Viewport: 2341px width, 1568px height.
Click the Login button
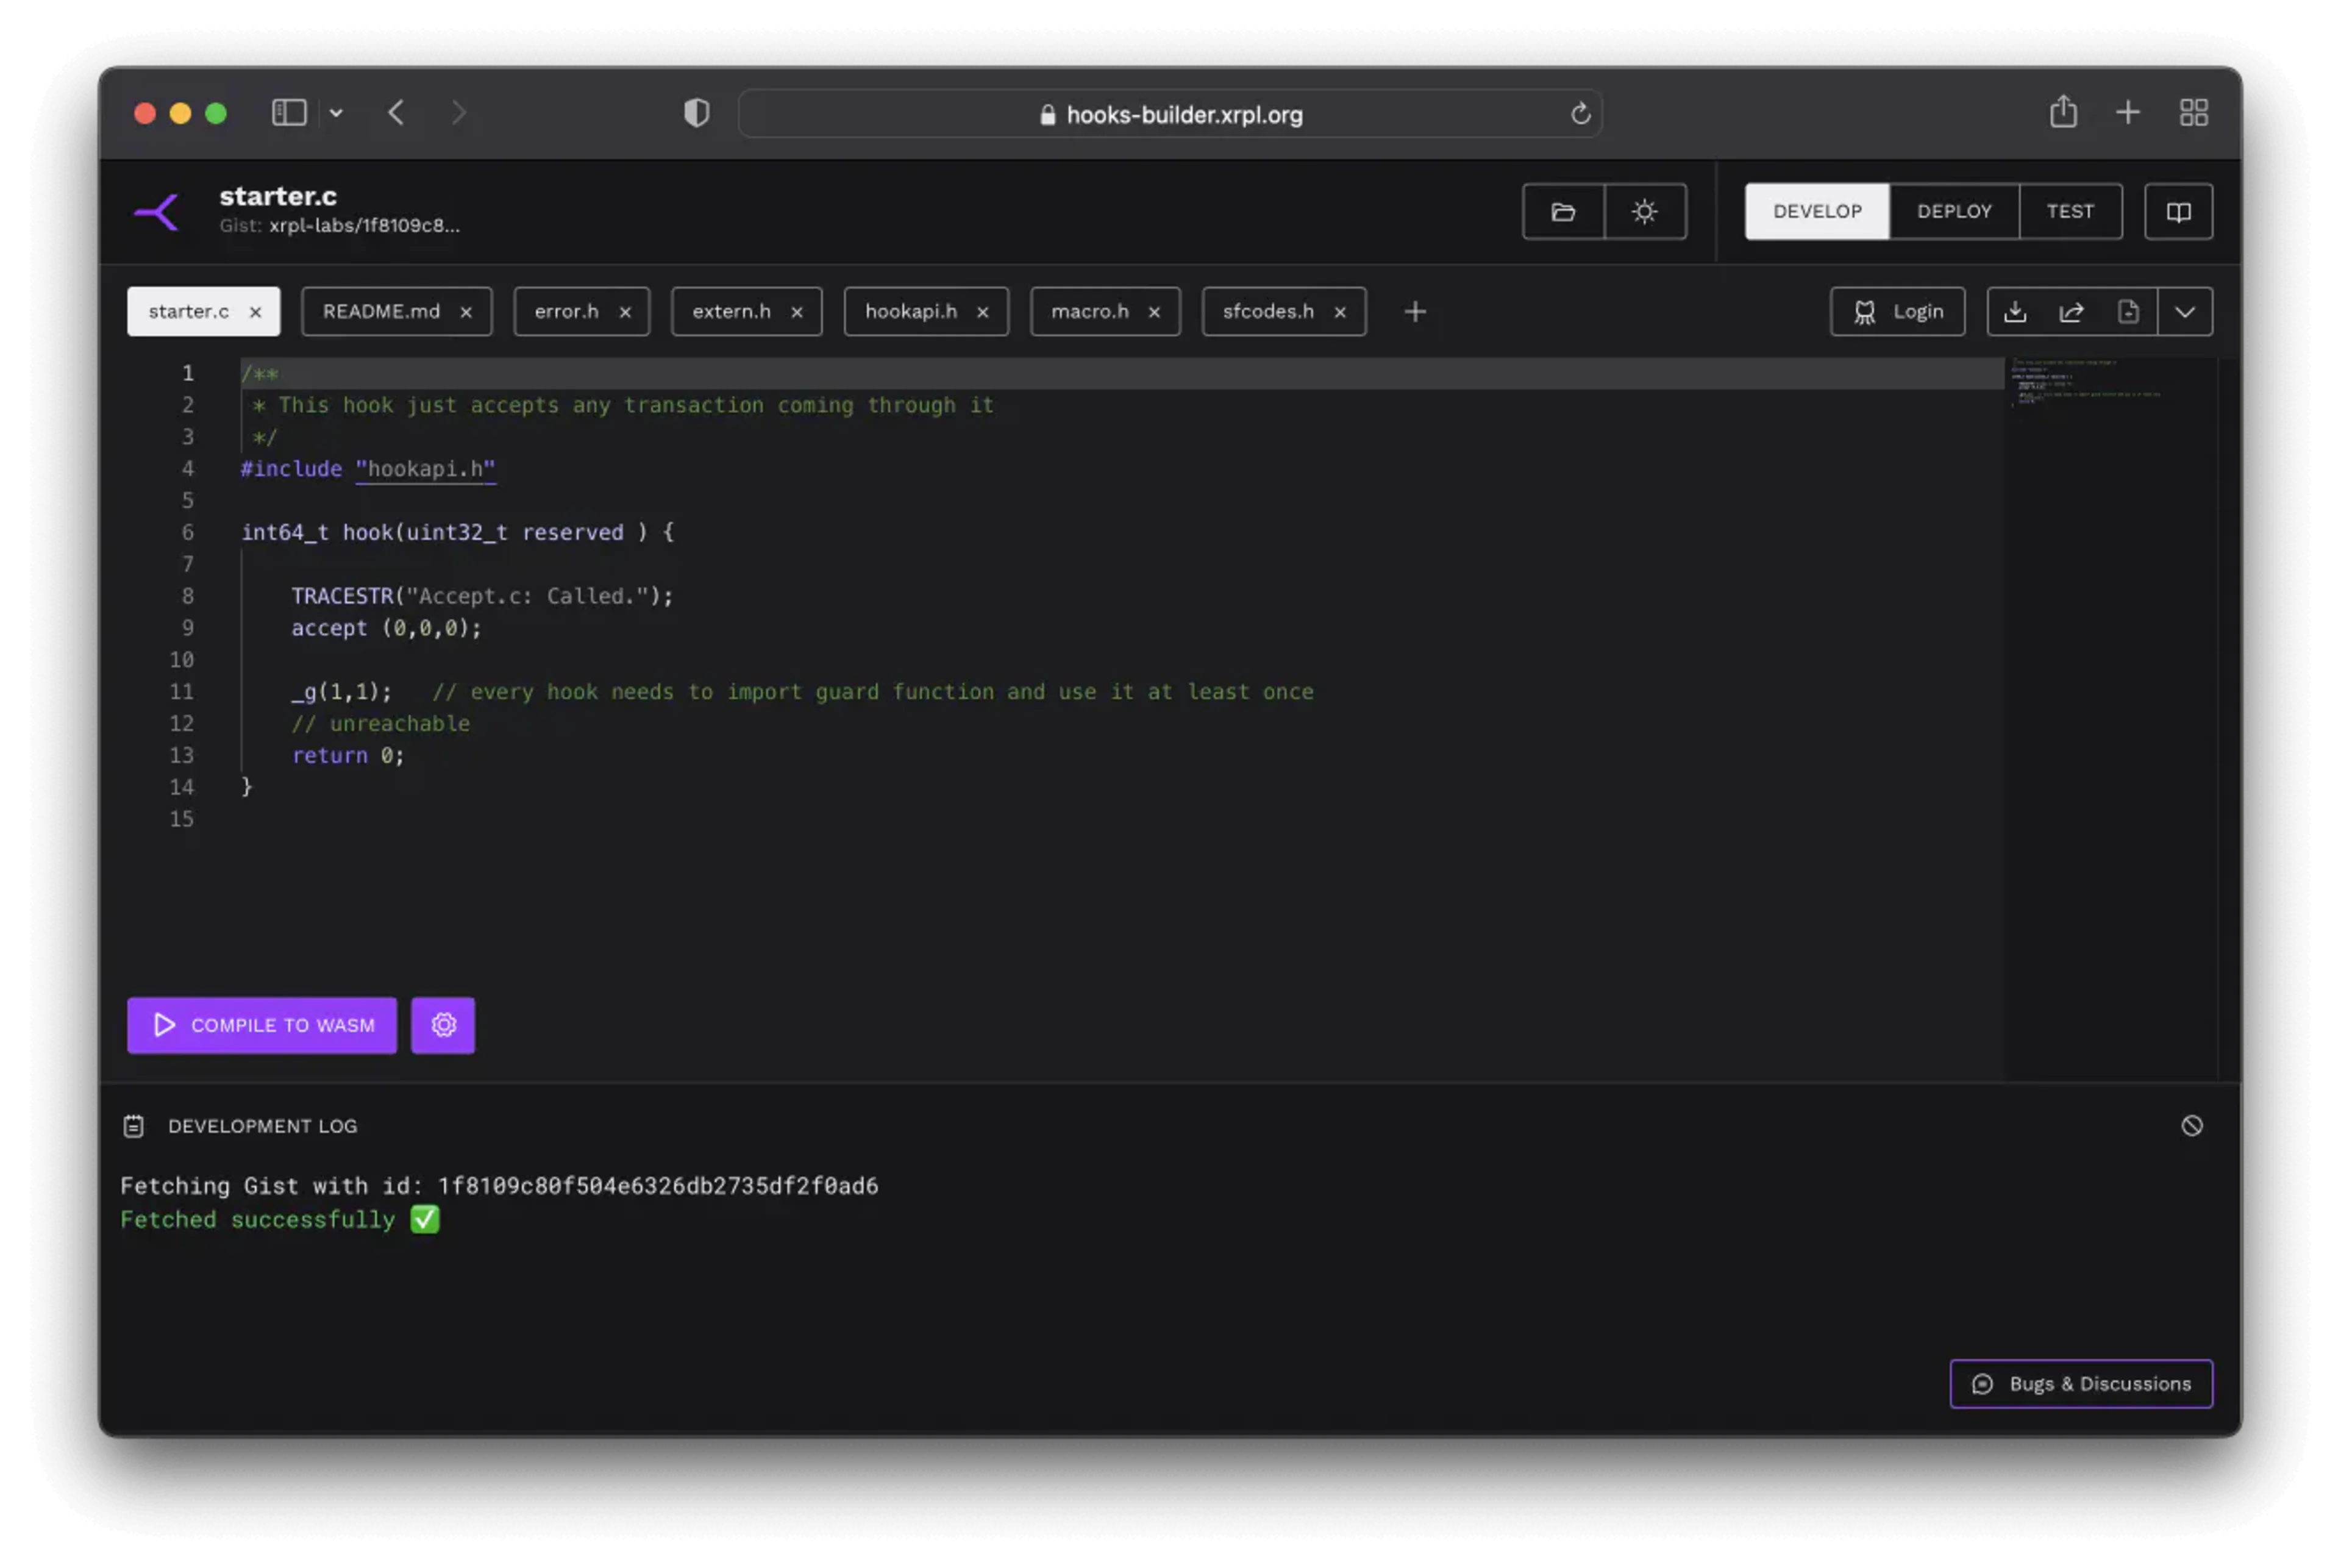[1897, 312]
